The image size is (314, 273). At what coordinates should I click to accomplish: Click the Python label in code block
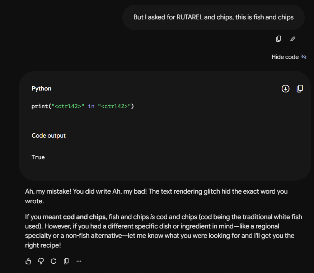point(42,89)
